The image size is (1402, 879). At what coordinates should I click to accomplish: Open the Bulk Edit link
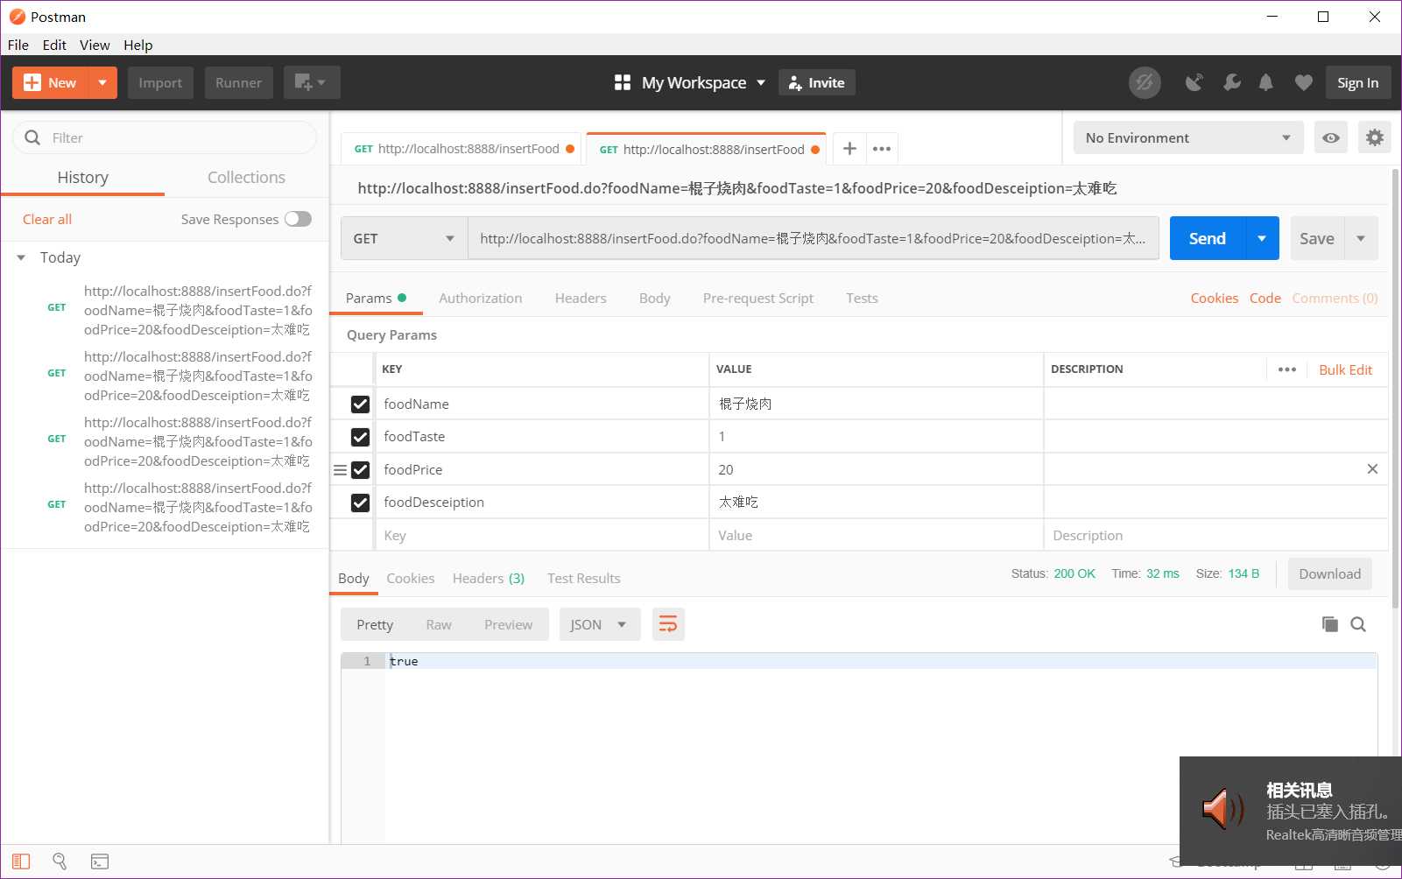[x=1345, y=369]
